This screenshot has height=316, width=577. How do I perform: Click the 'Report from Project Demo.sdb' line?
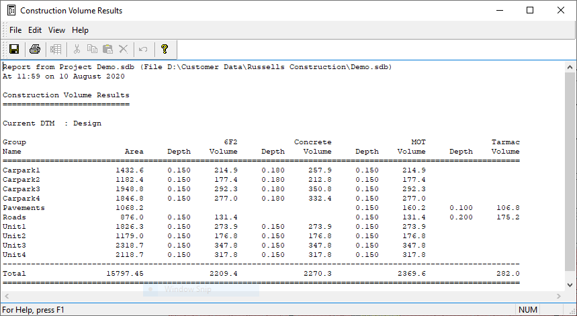point(197,67)
